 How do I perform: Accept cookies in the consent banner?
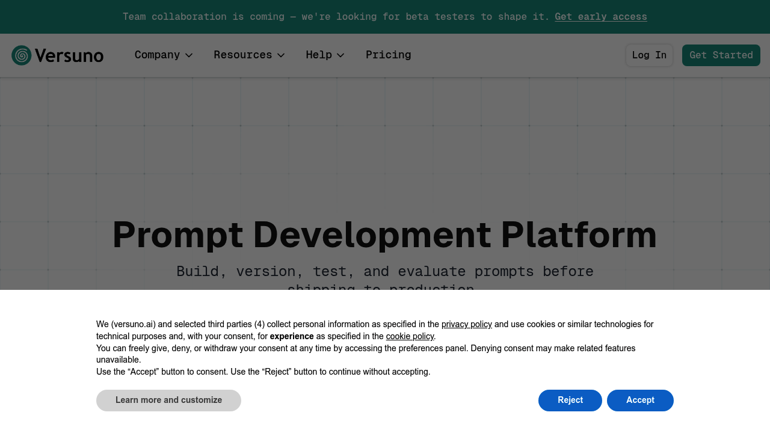tap(640, 401)
